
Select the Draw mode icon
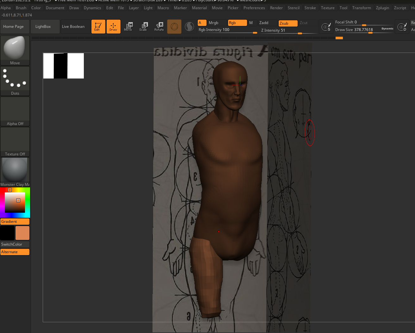click(113, 27)
